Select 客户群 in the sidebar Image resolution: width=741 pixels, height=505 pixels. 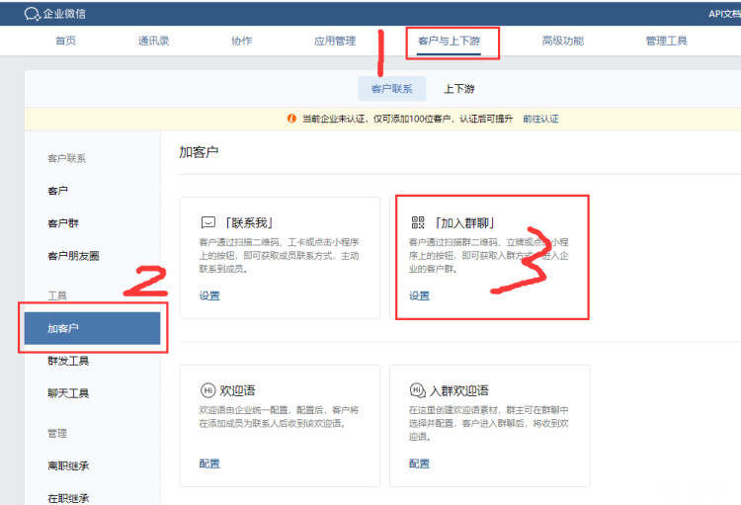61,222
